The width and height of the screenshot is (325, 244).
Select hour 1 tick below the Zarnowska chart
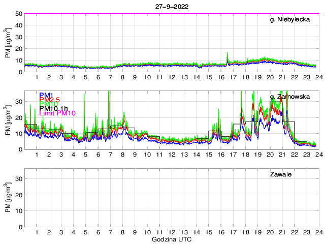coord(37,155)
